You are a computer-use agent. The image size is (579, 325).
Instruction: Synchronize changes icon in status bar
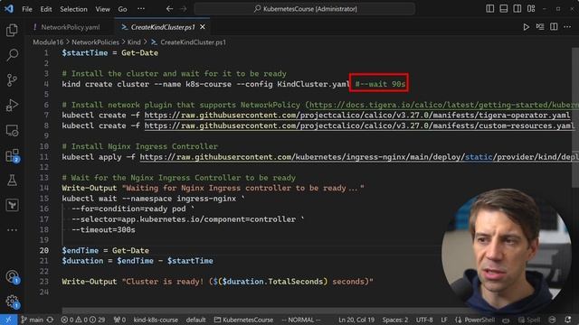pyautogui.click(x=51, y=320)
